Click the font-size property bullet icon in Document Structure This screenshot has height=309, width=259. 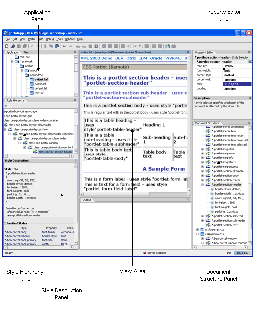point(212,203)
